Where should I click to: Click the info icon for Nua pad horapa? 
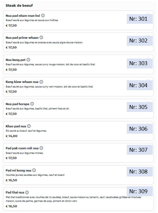point(32,104)
